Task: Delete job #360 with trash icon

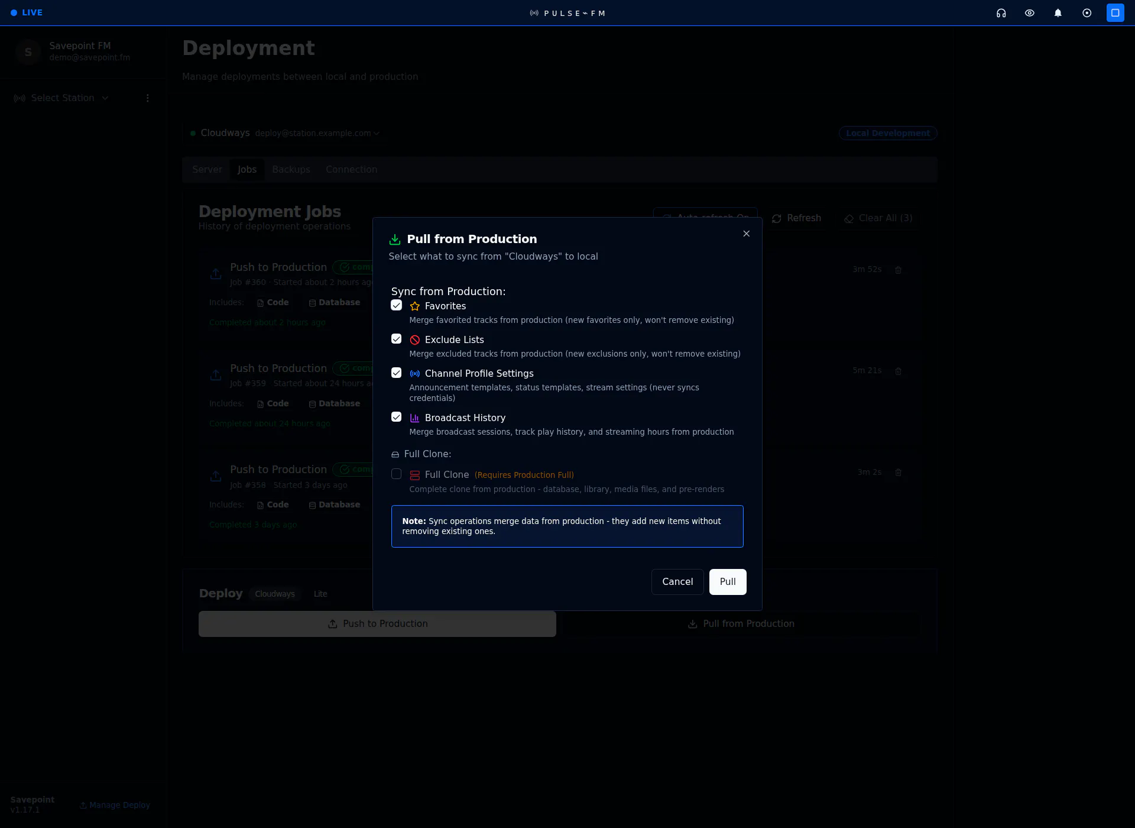Action: (898, 270)
